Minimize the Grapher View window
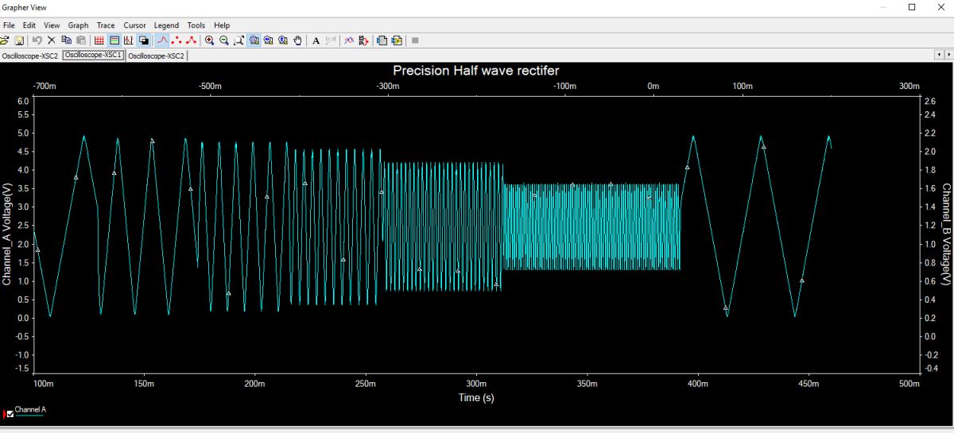Screen dimensions: 954x433 pyautogui.click(x=885, y=7)
